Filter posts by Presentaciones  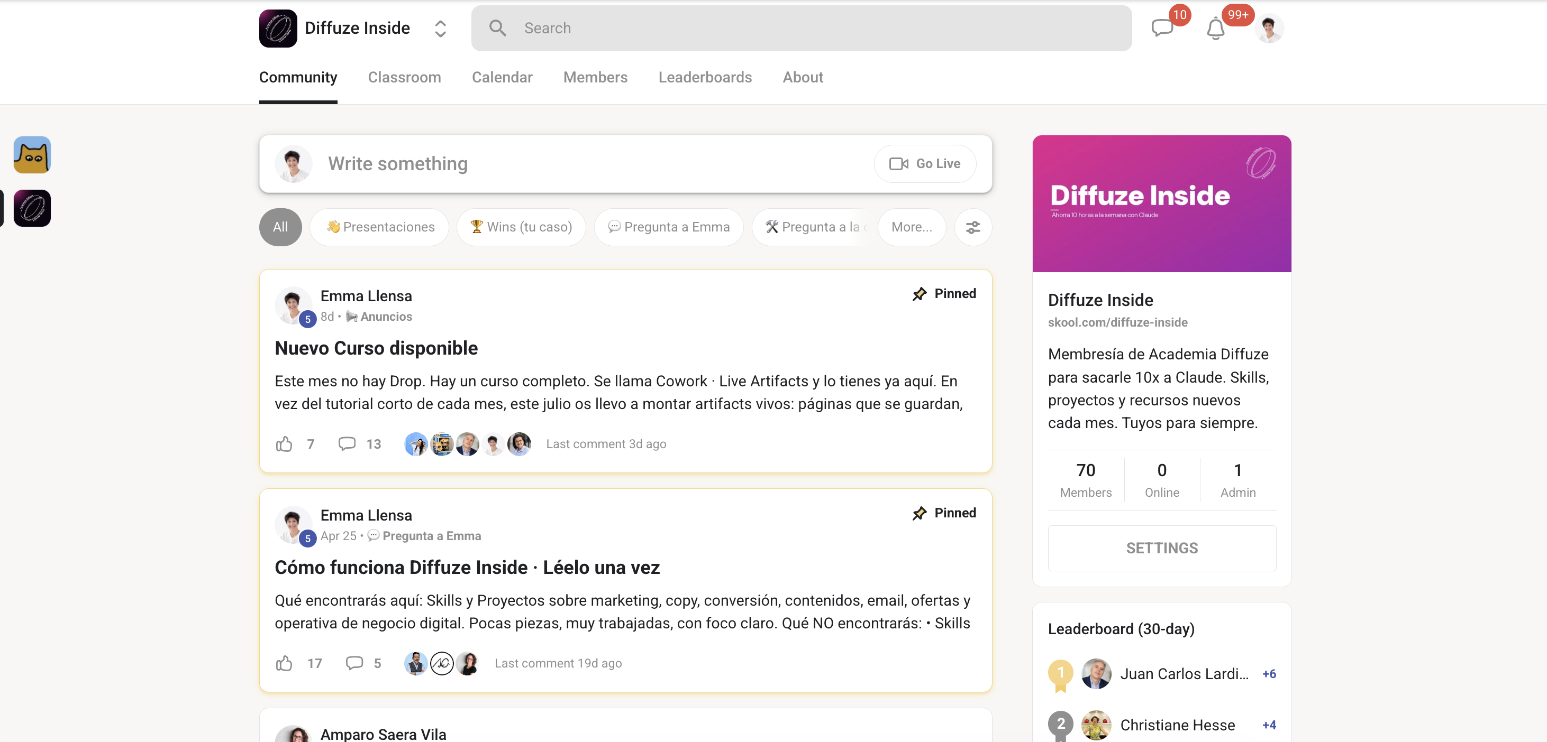379,227
